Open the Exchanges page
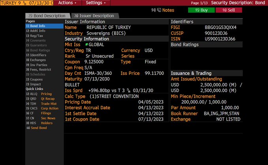Screen dimensions: 268x165 click(x=36, y=60)
